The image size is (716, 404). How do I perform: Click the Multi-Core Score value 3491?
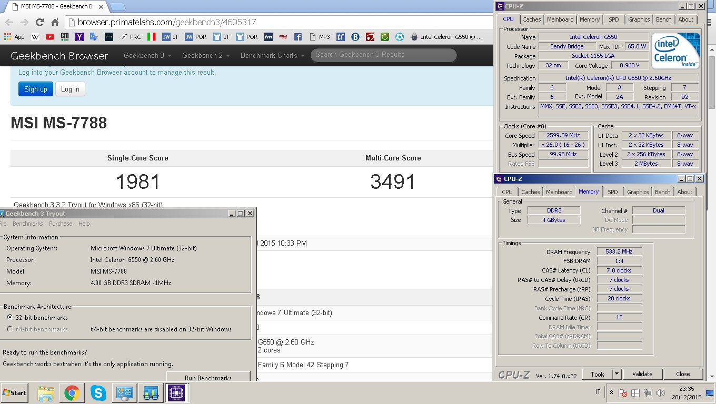click(x=393, y=181)
